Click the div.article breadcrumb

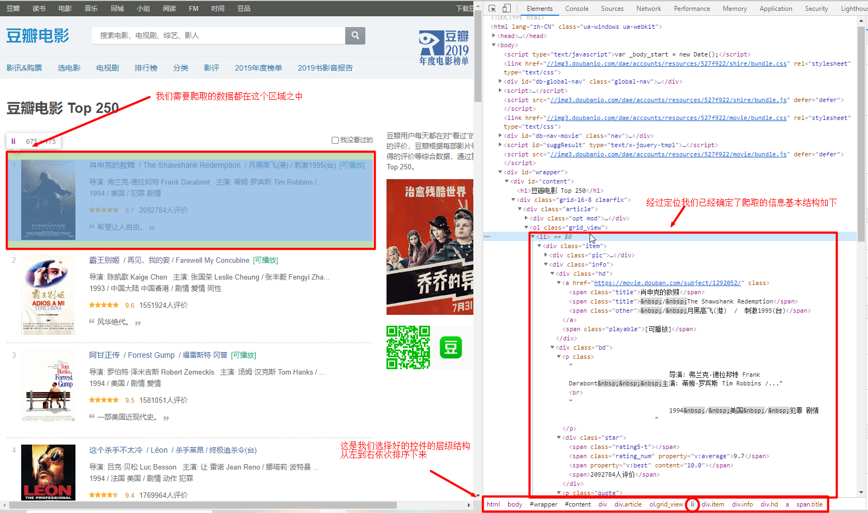pyautogui.click(x=628, y=504)
